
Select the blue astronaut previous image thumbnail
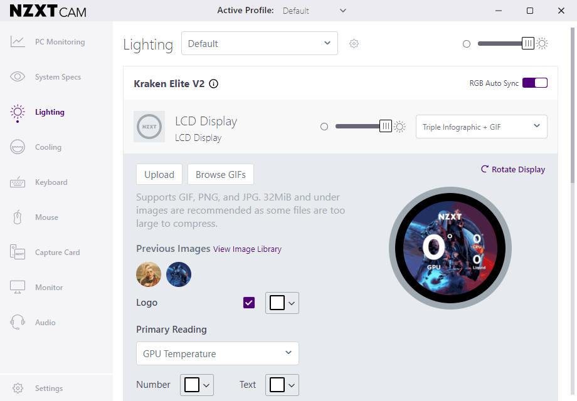[179, 274]
